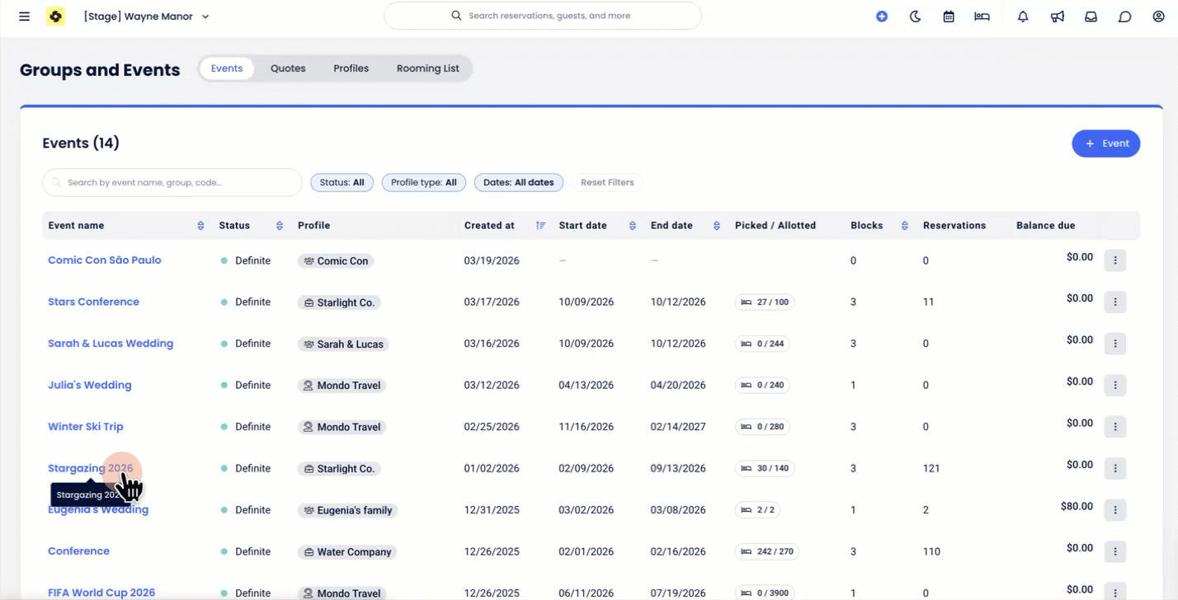The height and width of the screenshot is (600, 1178).
Task: Open the hamburger navigation menu
Action: tap(24, 16)
